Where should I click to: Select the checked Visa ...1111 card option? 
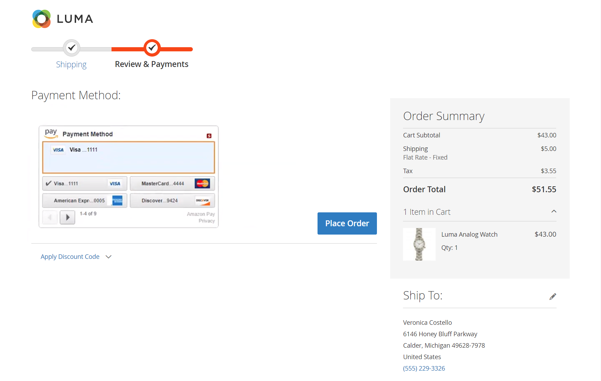(85, 184)
